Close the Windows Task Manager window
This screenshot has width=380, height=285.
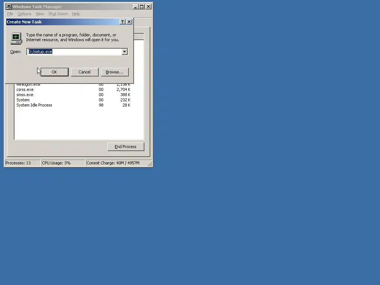pos(148,7)
